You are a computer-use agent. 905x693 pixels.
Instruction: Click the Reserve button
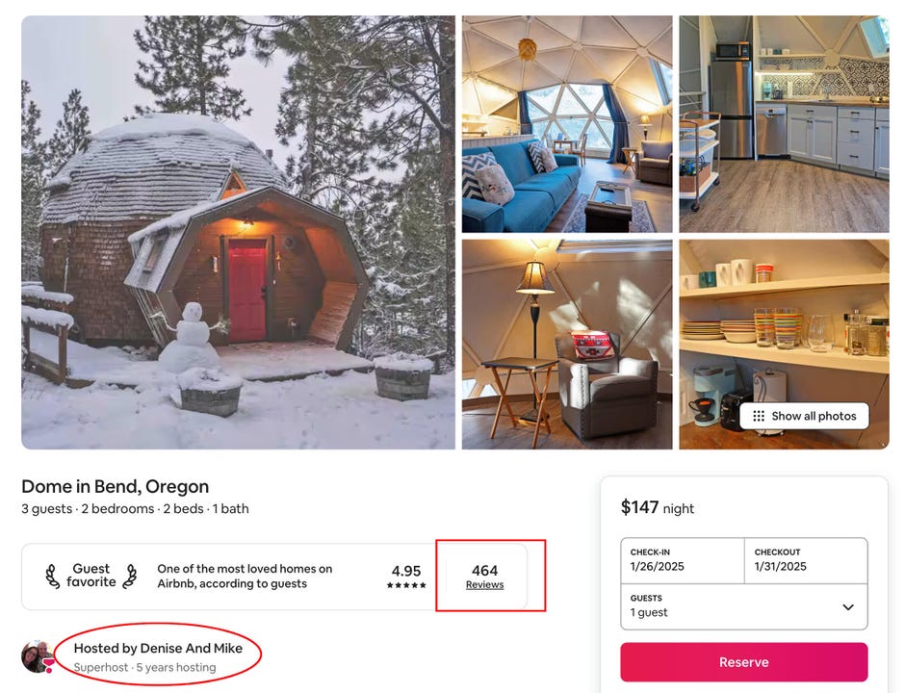[744, 662]
